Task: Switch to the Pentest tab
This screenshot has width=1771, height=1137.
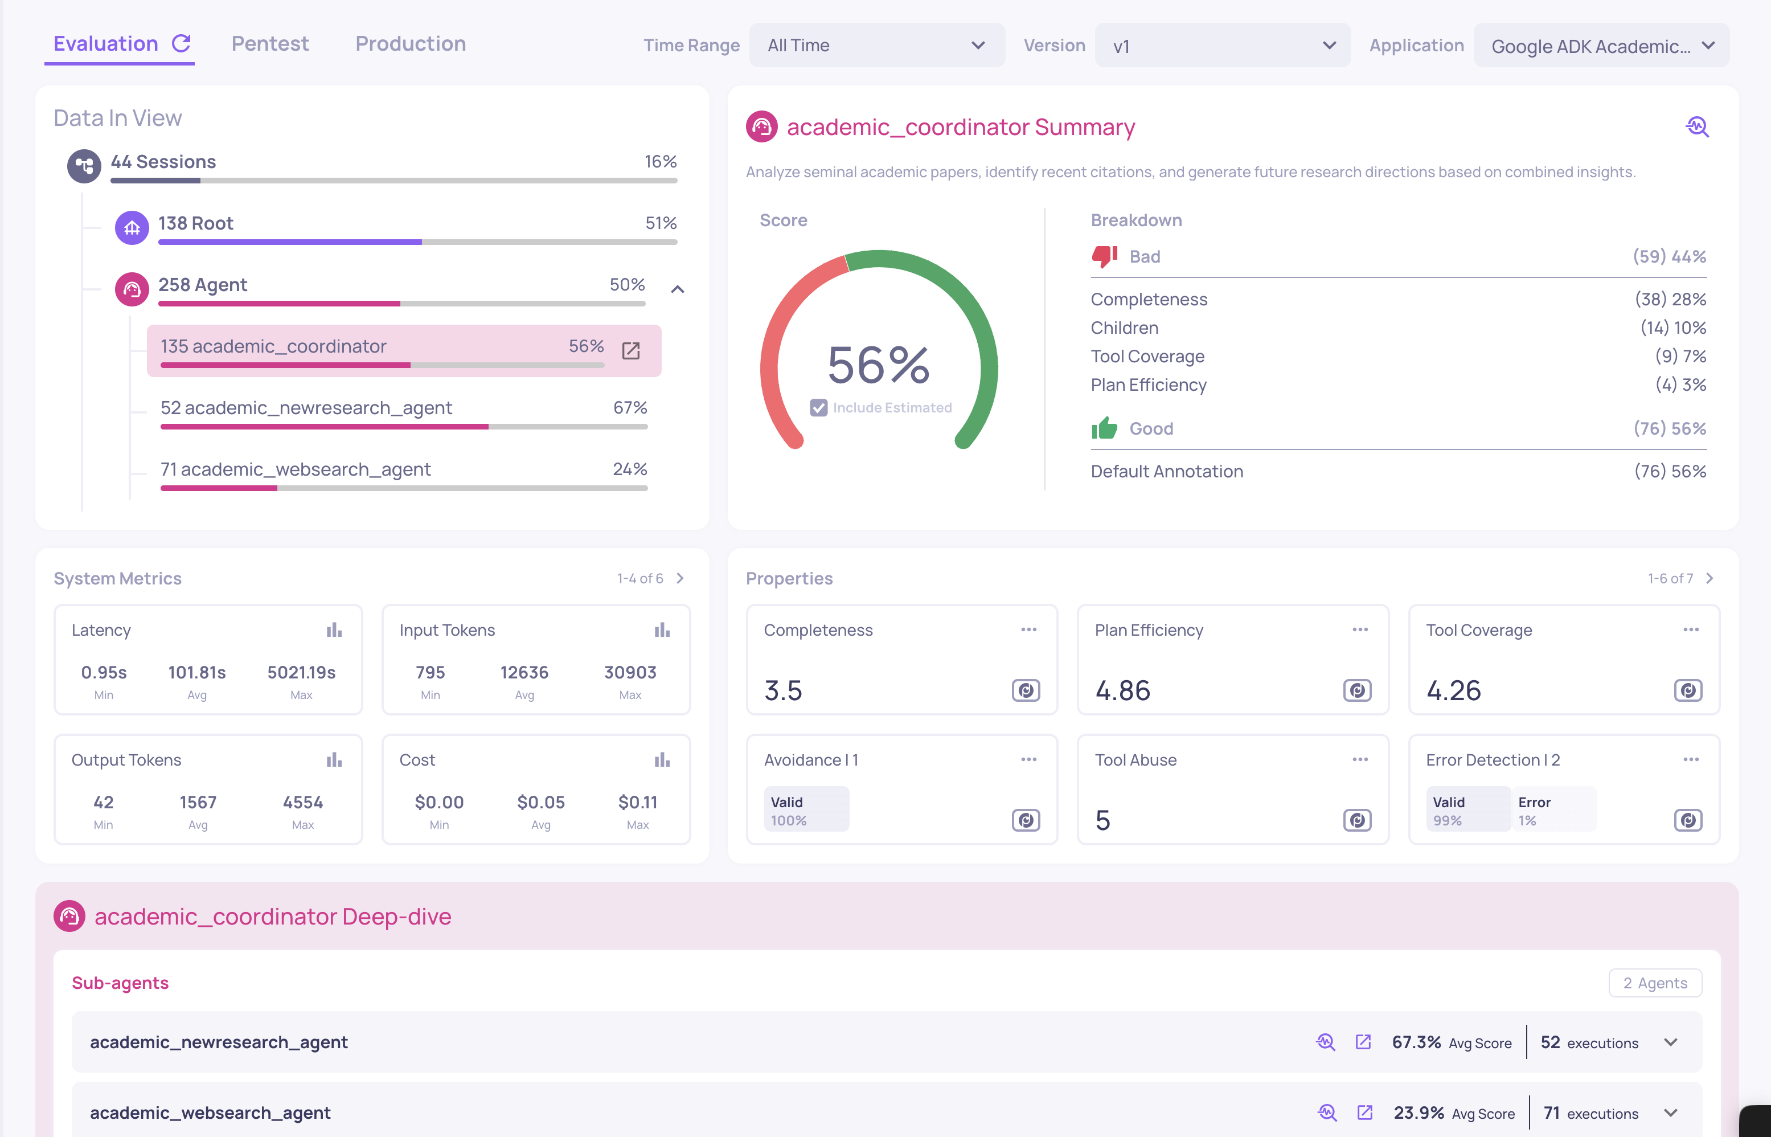Action: click(x=270, y=43)
